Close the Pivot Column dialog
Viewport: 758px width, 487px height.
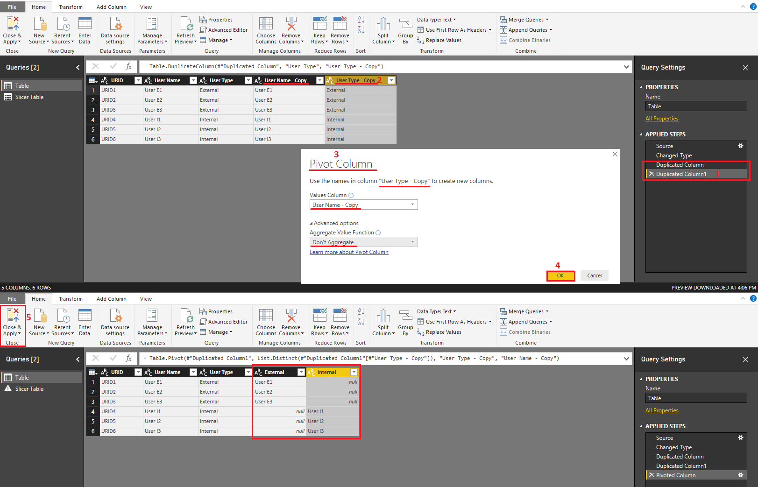point(615,154)
